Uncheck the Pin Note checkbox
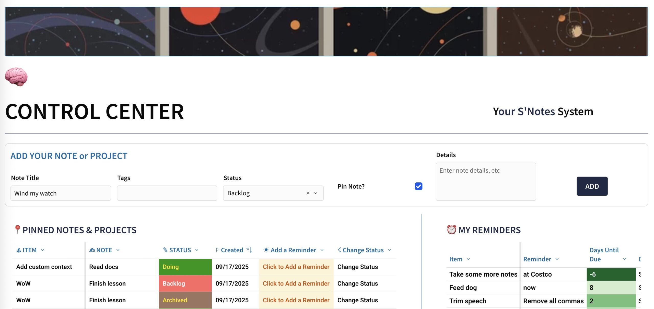This screenshot has width=654, height=309. 418,186
